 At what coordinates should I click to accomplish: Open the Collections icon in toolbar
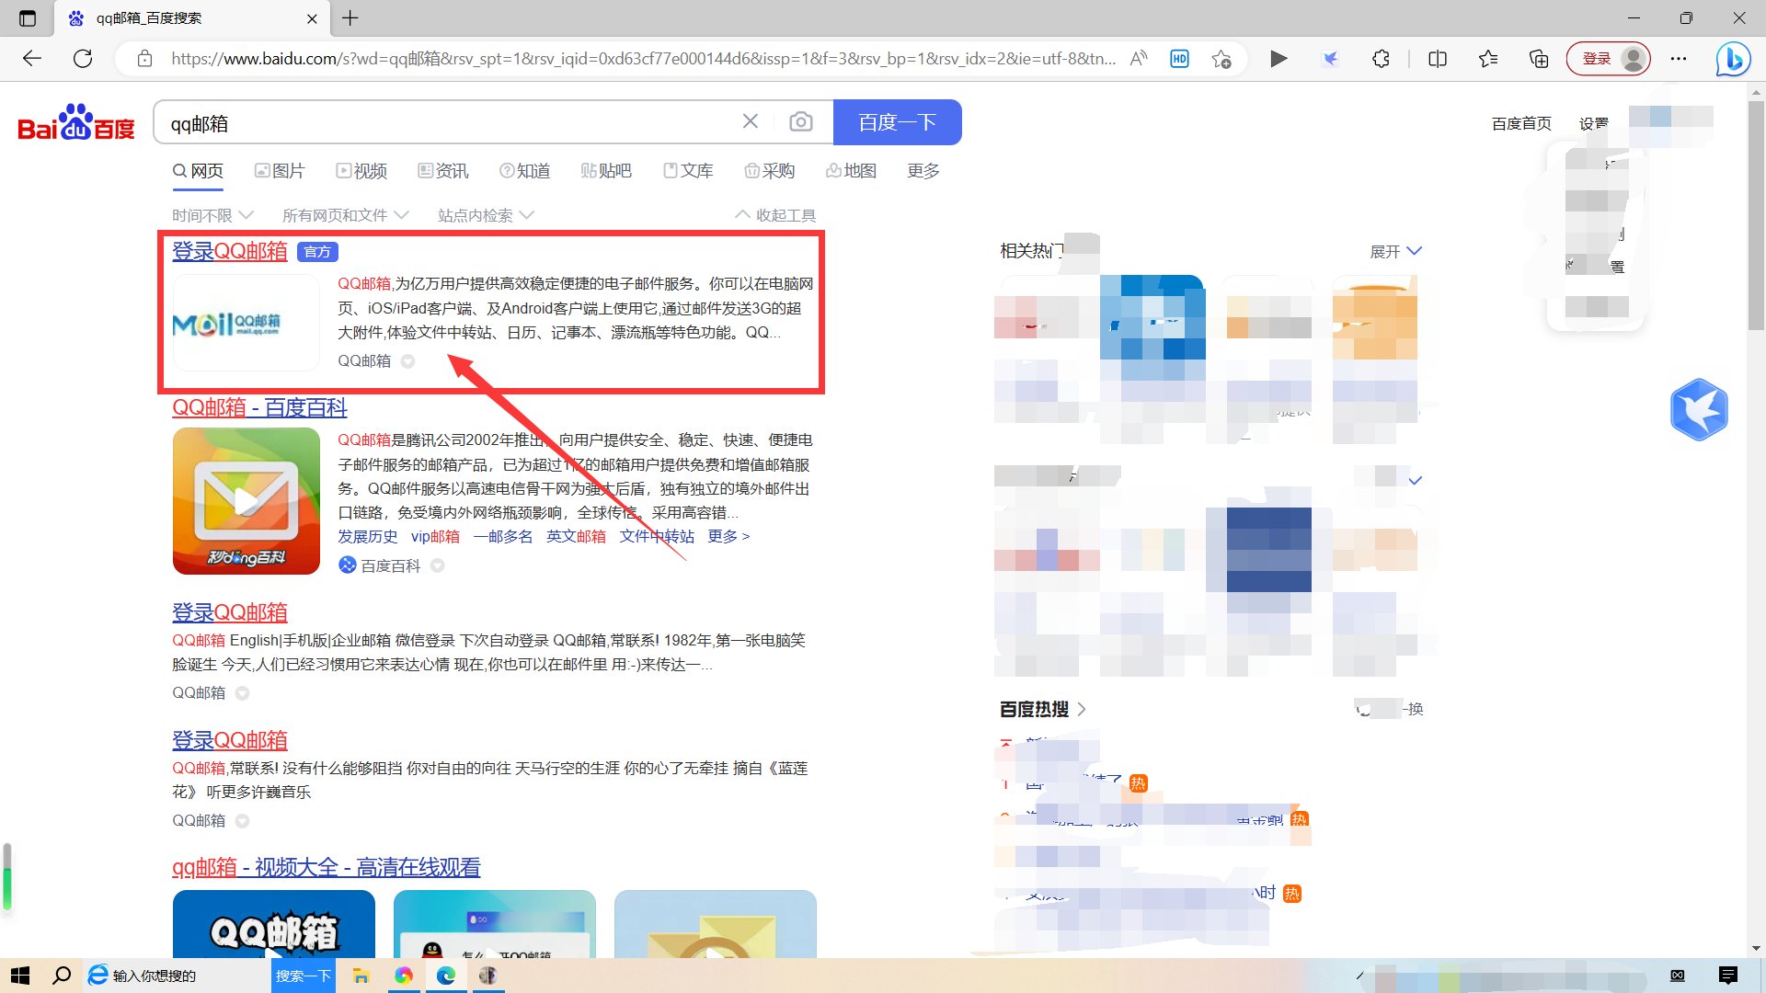point(1538,58)
